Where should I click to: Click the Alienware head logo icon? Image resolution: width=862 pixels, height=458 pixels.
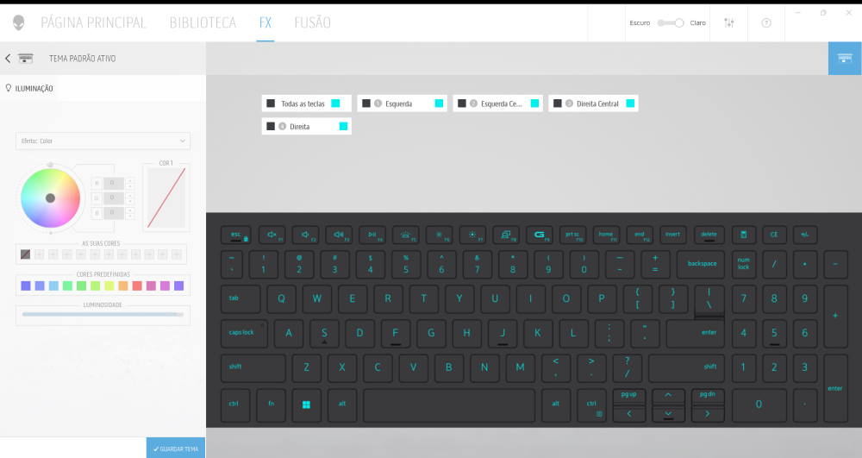click(x=19, y=22)
